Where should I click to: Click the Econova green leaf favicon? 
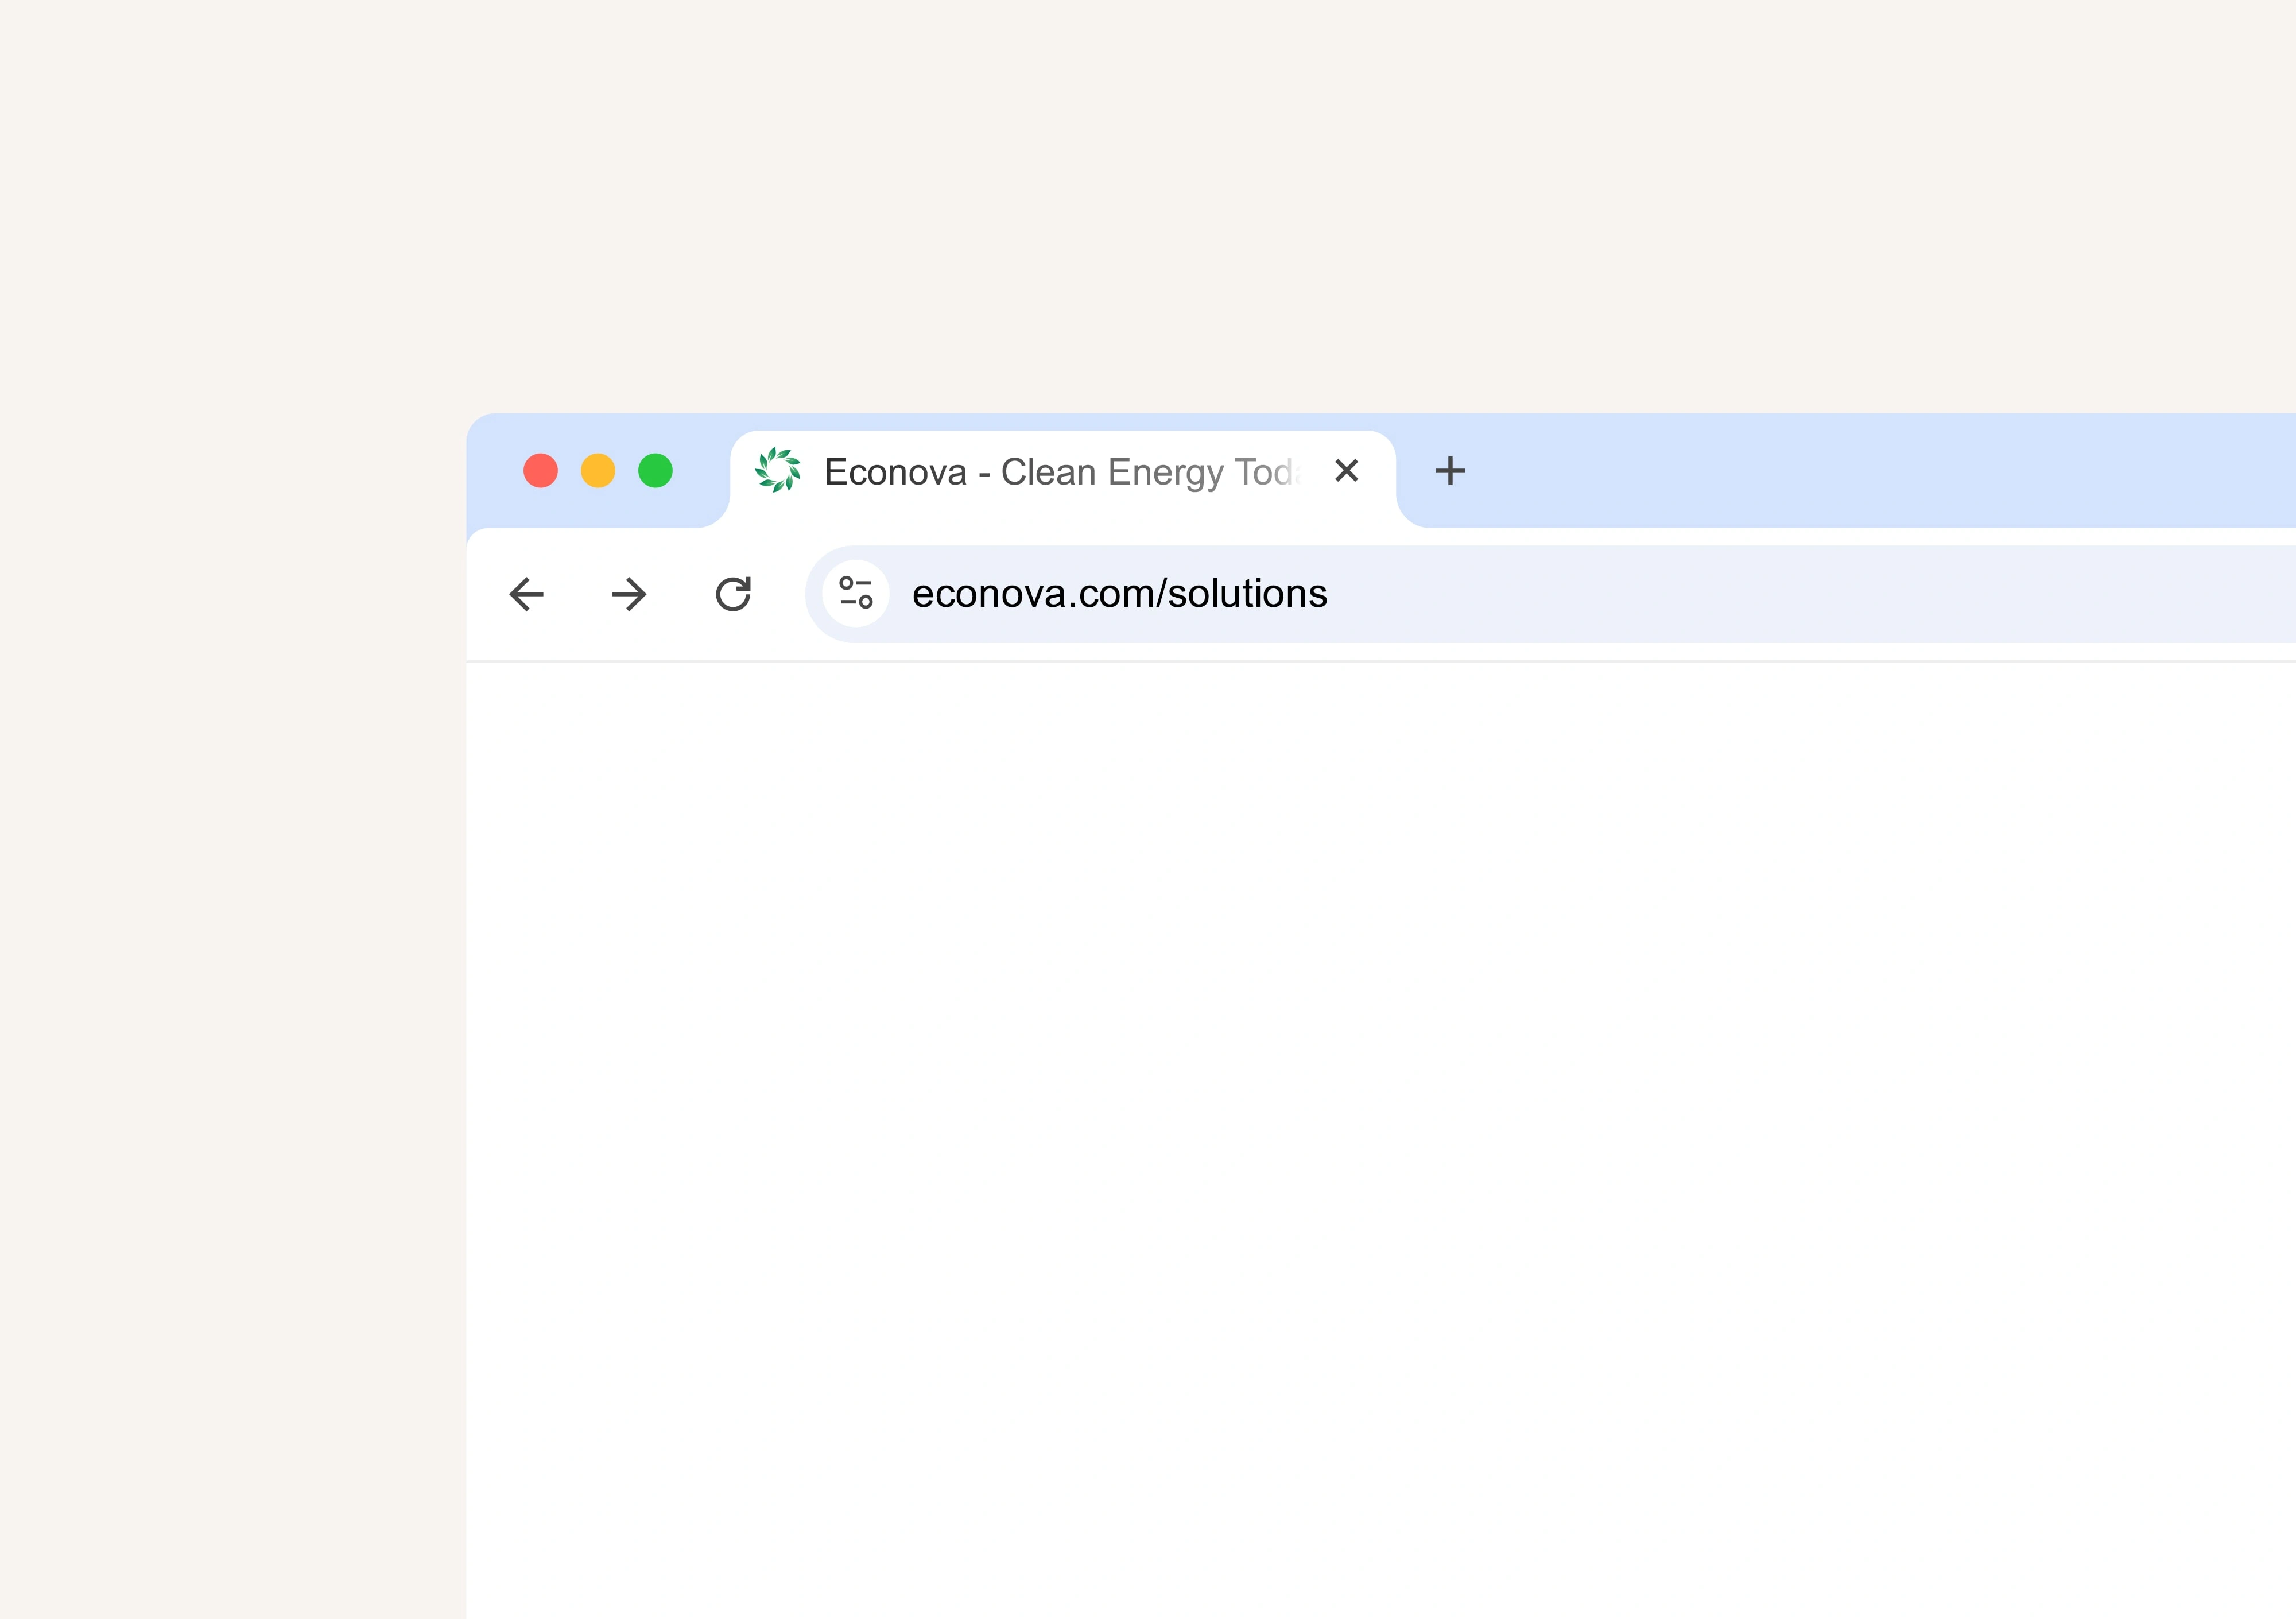778,470
